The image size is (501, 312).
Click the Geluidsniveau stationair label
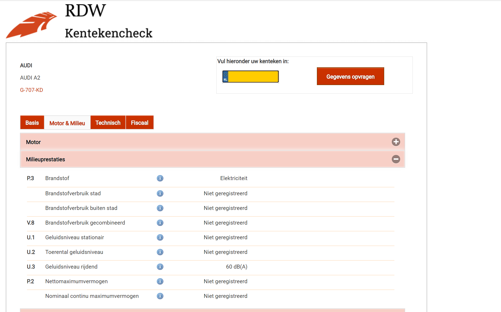75,237
